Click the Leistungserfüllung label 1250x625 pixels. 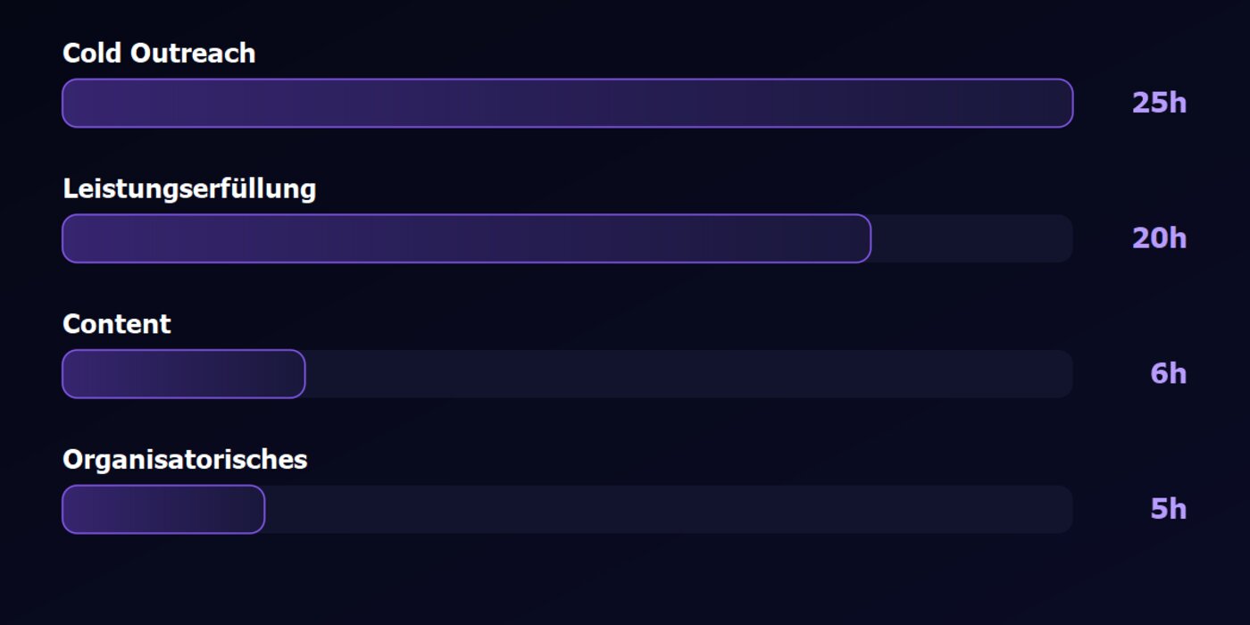(189, 188)
